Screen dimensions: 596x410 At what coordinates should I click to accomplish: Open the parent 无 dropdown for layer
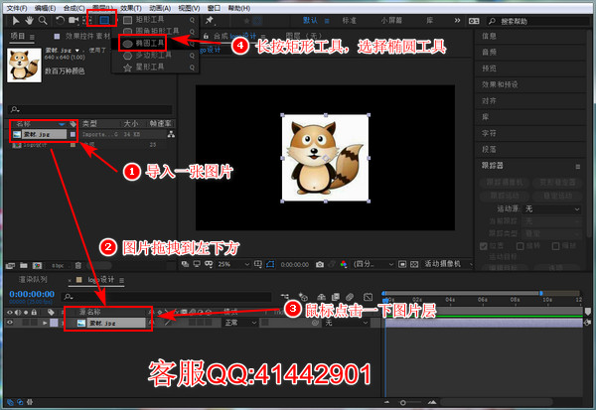pyautogui.click(x=347, y=323)
